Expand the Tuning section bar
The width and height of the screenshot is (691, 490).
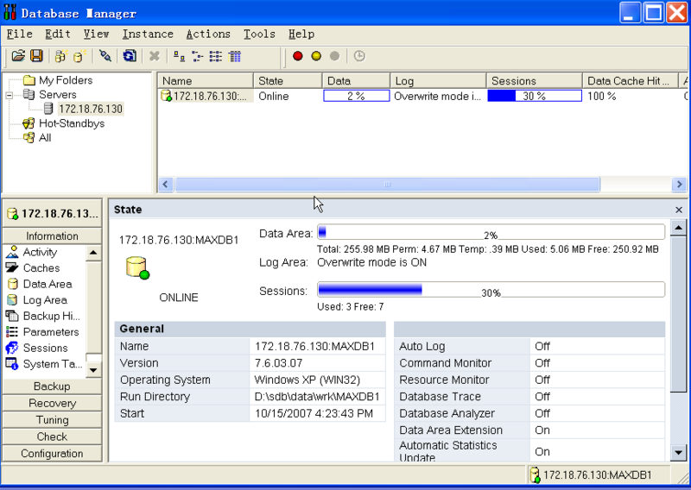point(52,420)
